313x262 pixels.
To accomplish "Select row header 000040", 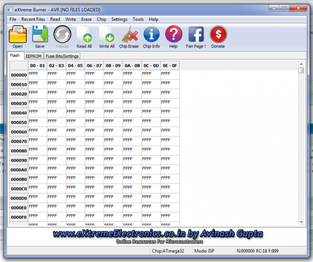I will (19, 113).
